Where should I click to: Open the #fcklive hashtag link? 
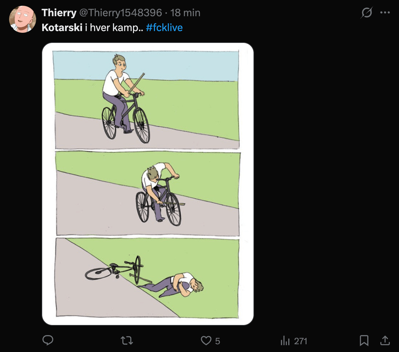pos(164,27)
